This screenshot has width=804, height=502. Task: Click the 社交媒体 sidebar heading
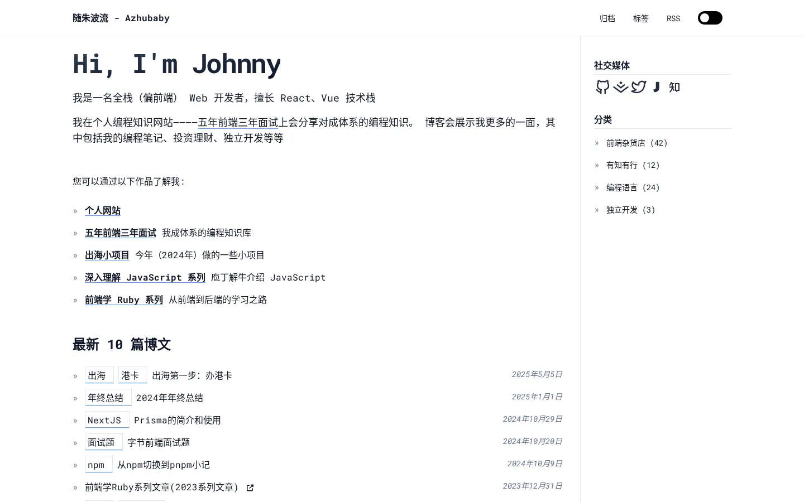click(x=612, y=65)
